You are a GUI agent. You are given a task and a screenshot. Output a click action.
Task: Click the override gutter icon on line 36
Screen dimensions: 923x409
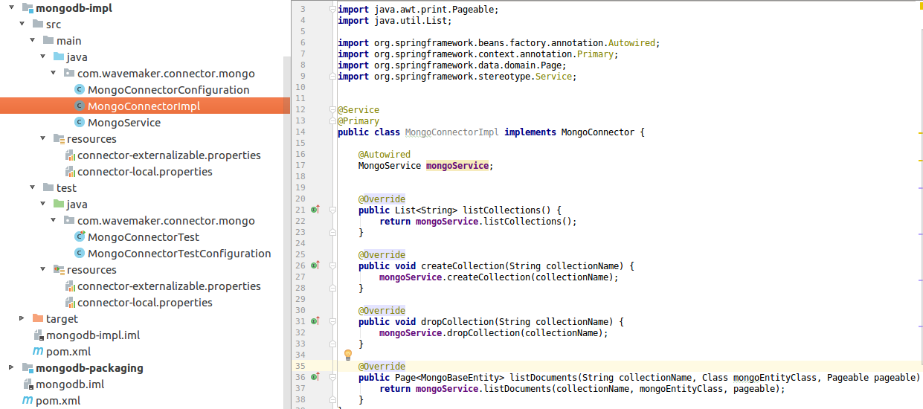pyautogui.click(x=315, y=377)
